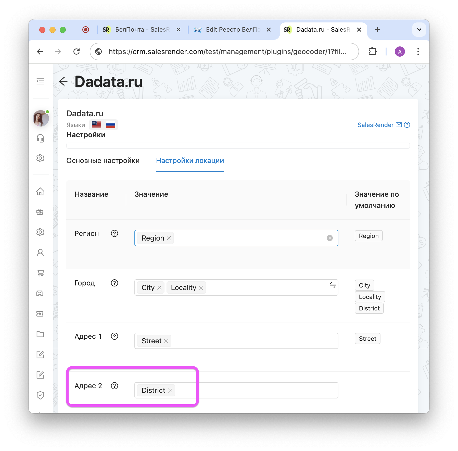458x451 pixels.
Task: Clear all values in the Регион field
Action: pos(329,238)
